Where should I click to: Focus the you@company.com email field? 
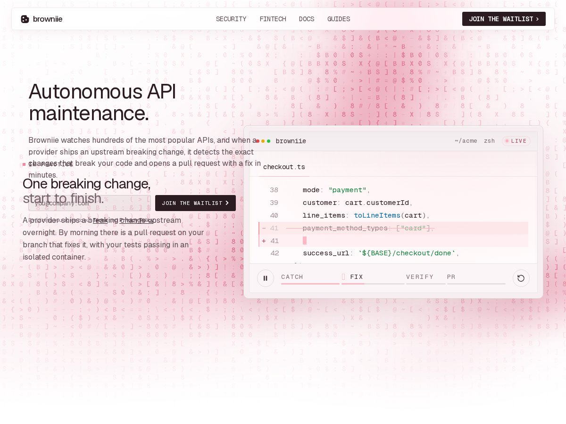[90, 203]
